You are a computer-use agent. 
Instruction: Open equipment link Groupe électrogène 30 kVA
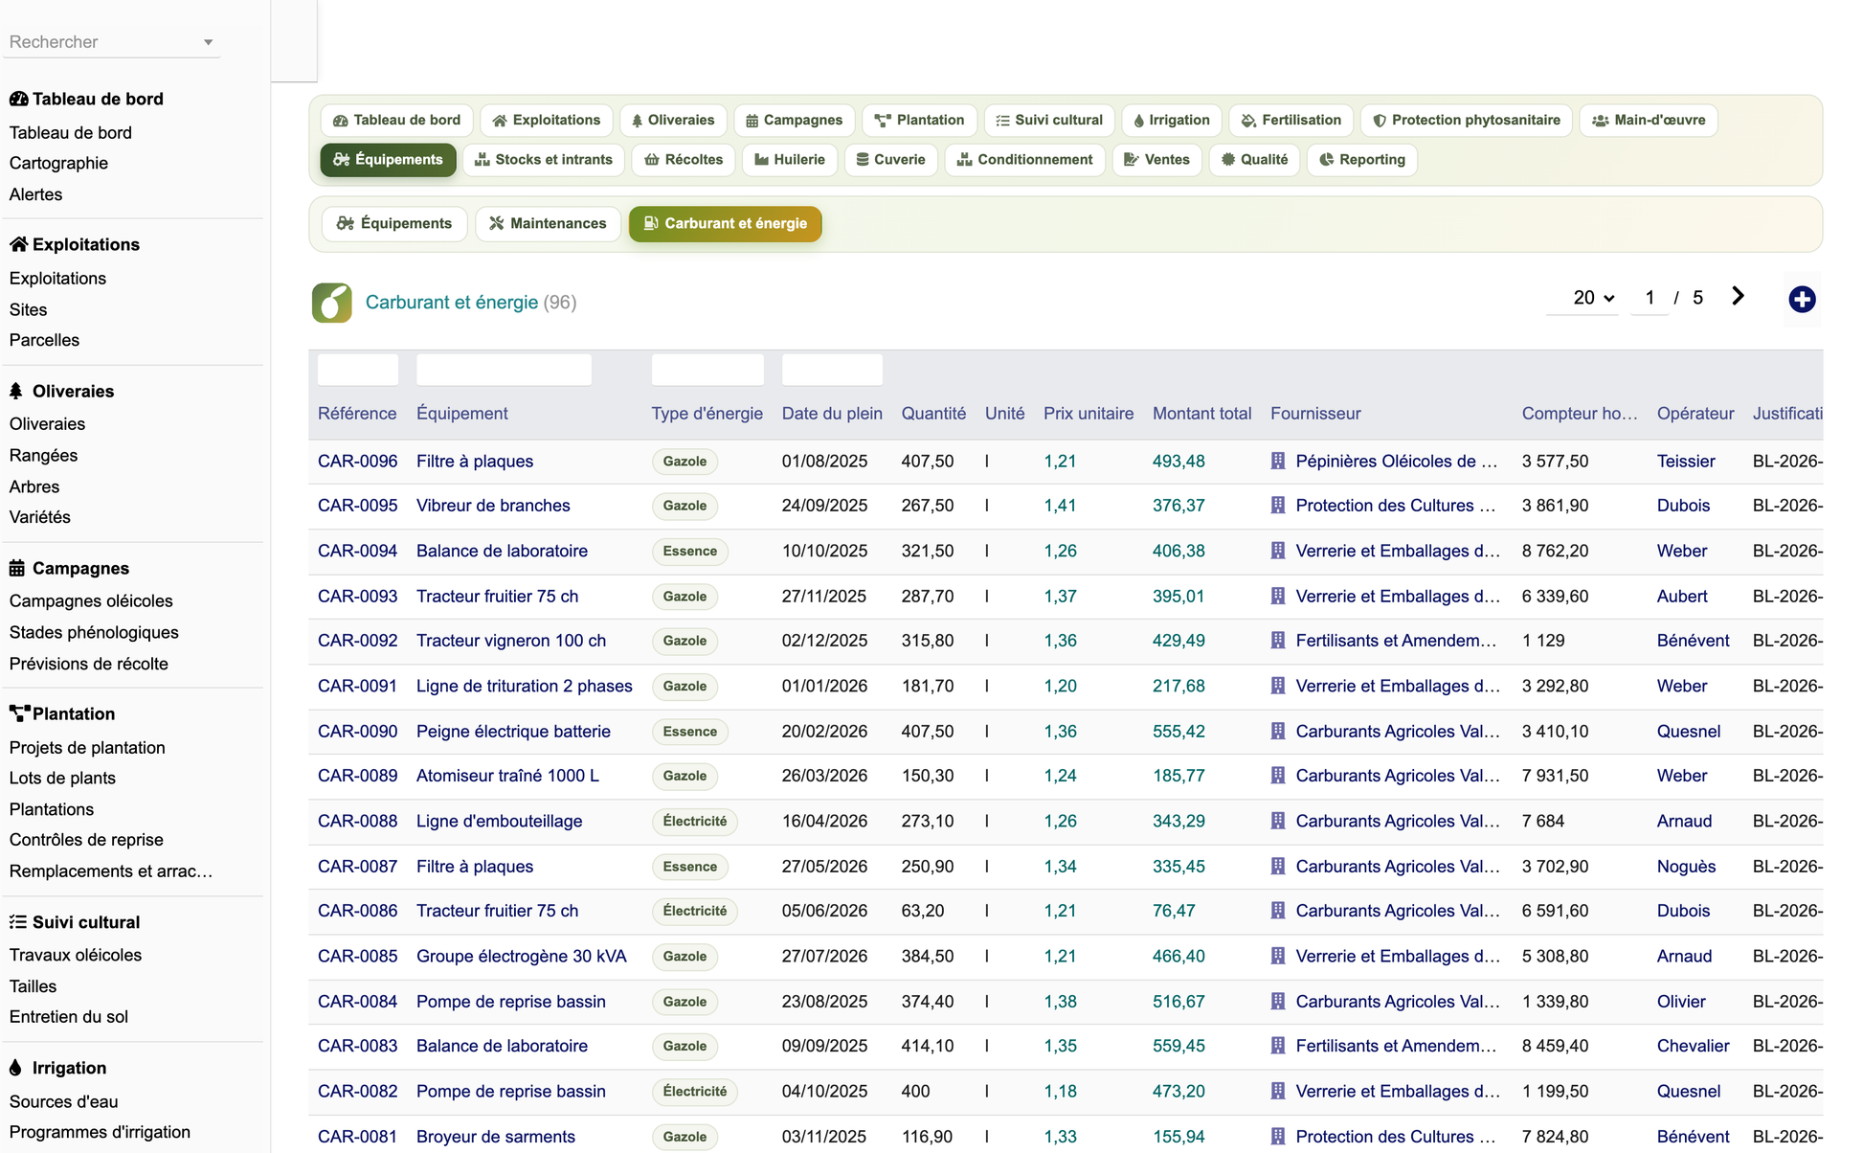coord(522,956)
